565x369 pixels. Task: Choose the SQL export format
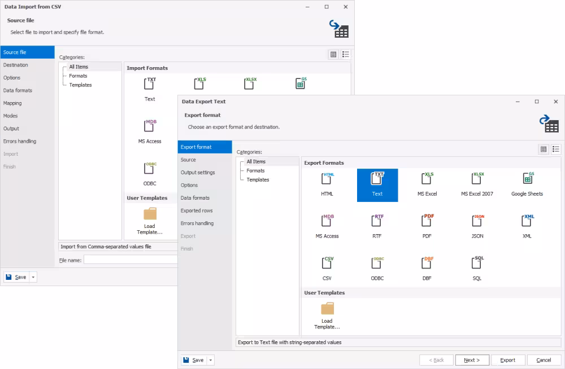tap(477, 269)
